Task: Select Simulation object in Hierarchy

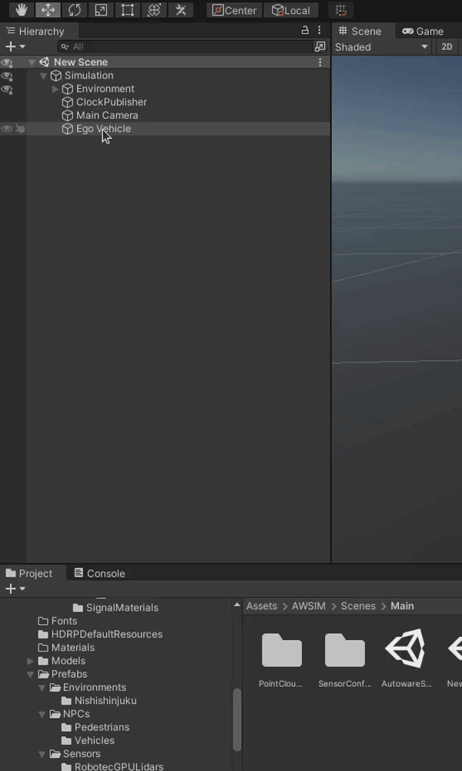Action: (x=89, y=76)
